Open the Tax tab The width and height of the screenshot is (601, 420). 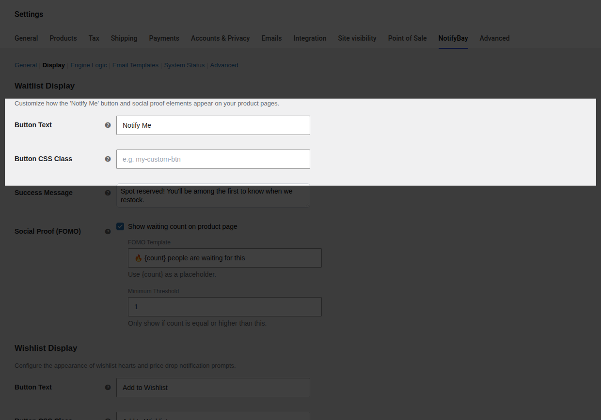(x=94, y=38)
